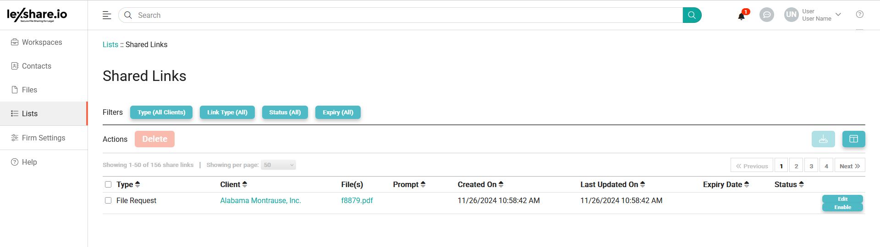Open the notifications bell
880x247 pixels.
(741, 16)
